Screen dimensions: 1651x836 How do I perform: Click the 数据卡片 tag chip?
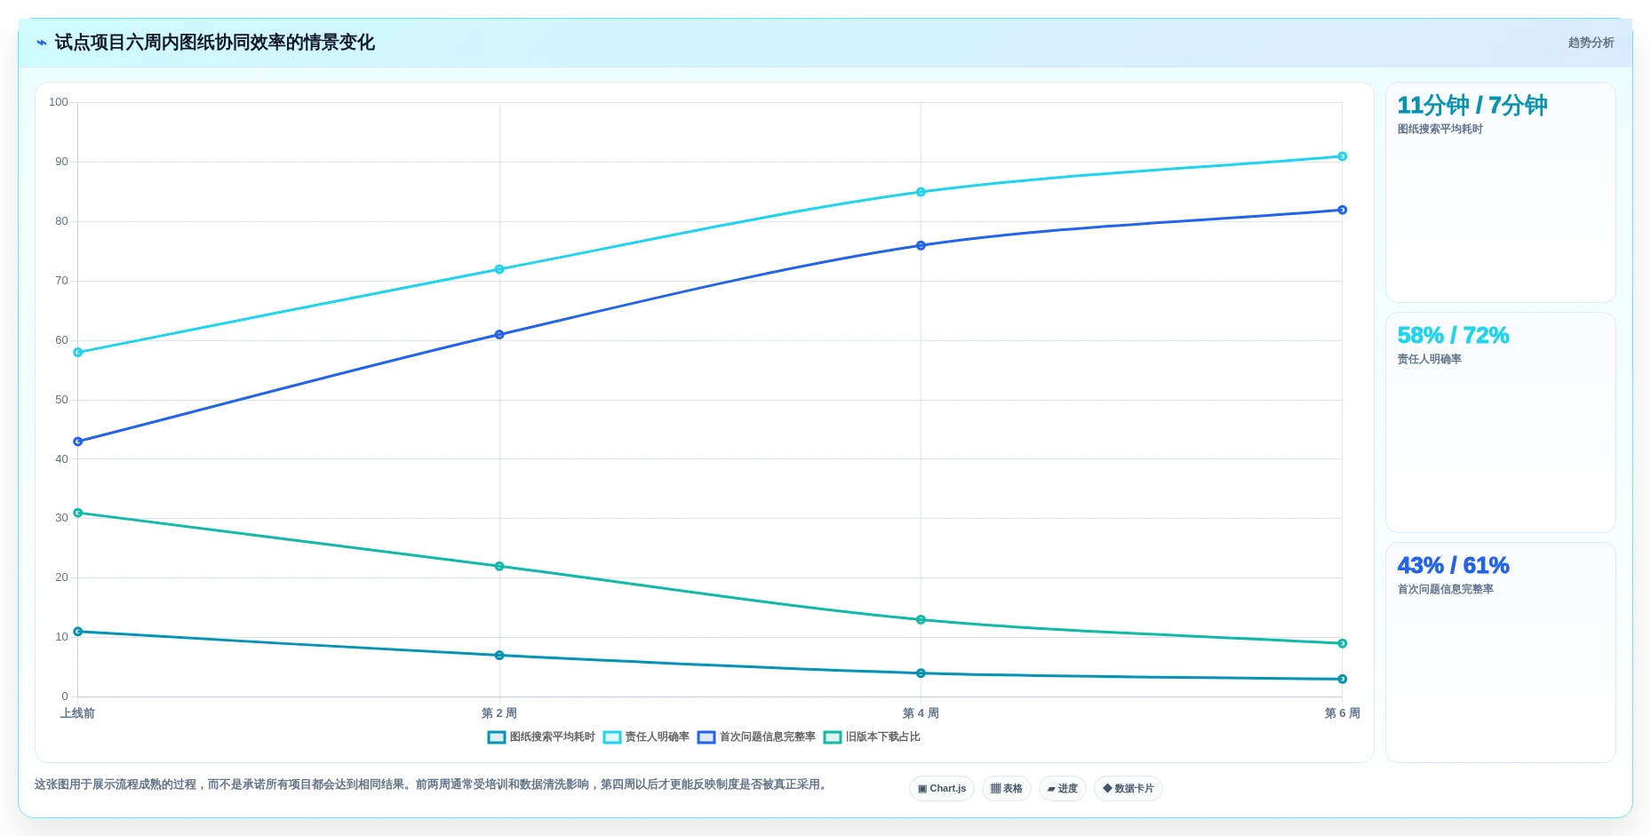(x=1129, y=789)
